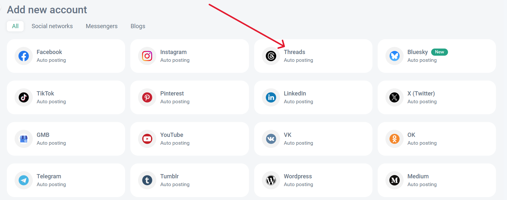Select the Threads logo icon

click(271, 56)
